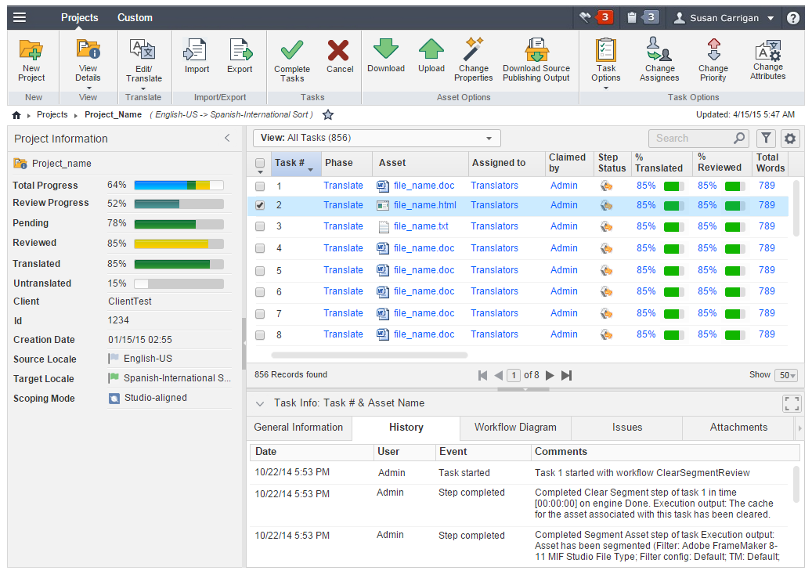Open the Show 50 records dropdown

click(785, 375)
